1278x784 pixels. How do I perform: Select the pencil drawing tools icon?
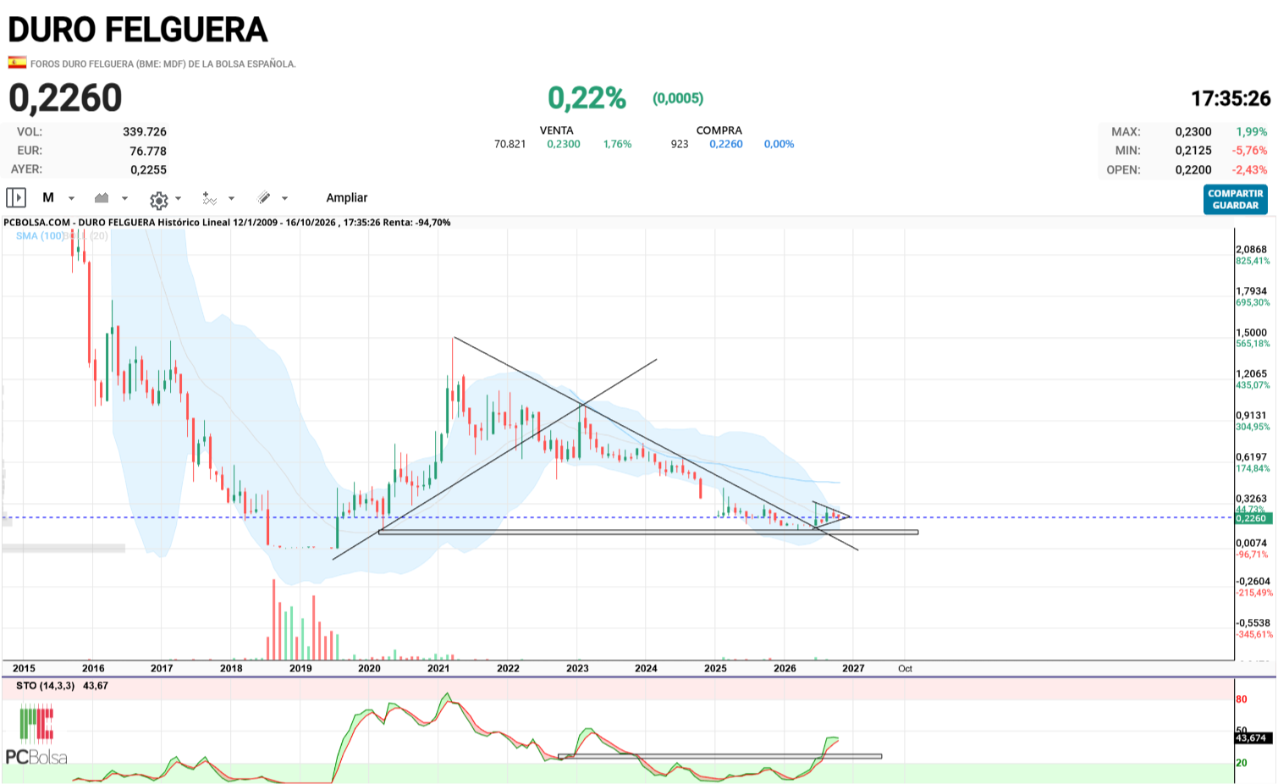[x=264, y=198]
